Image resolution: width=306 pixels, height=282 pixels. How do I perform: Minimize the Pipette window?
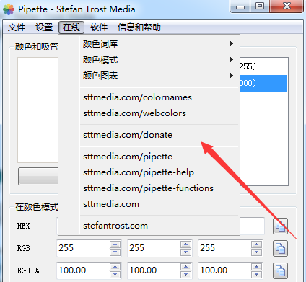coord(240,6)
